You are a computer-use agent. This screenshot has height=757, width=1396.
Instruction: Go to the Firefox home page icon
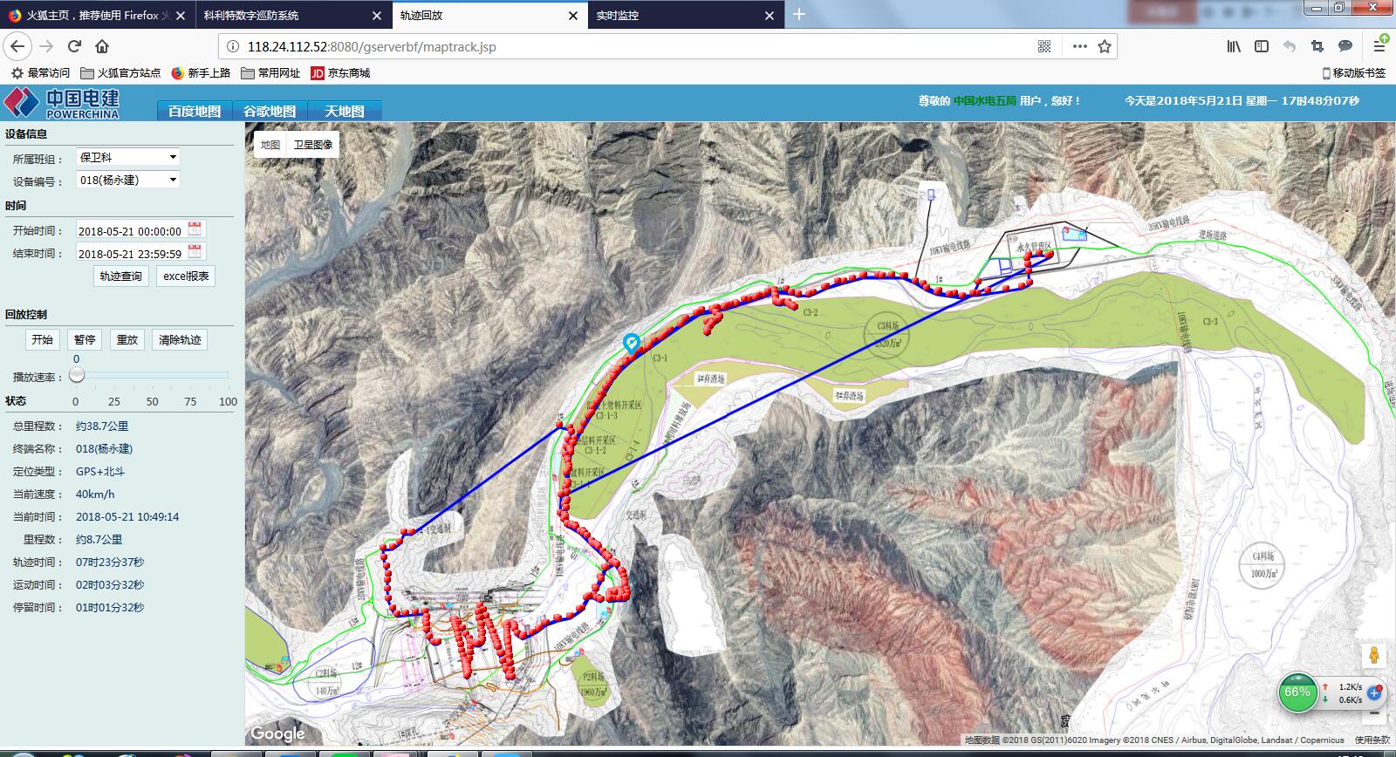click(102, 46)
